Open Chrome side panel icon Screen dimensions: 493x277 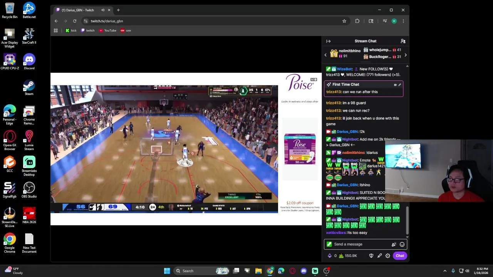tap(371, 21)
